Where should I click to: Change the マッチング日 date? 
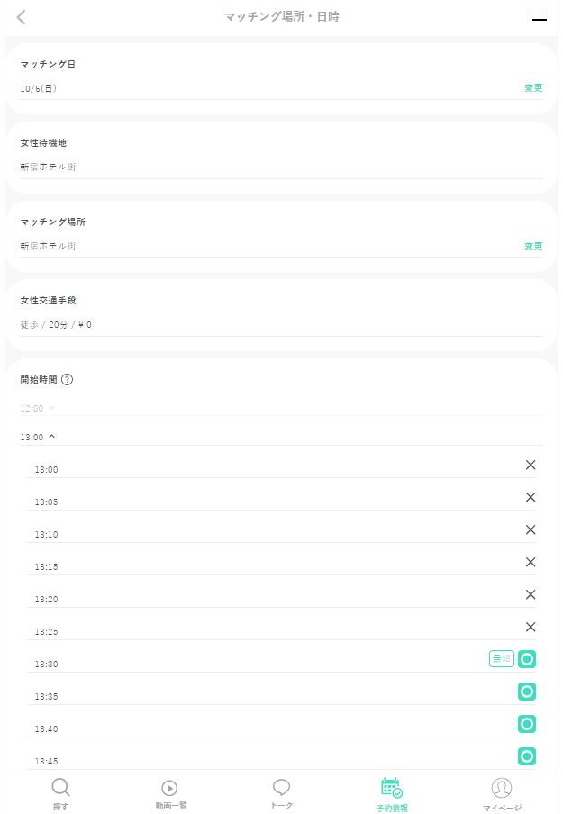pyautogui.click(x=533, y=88)
